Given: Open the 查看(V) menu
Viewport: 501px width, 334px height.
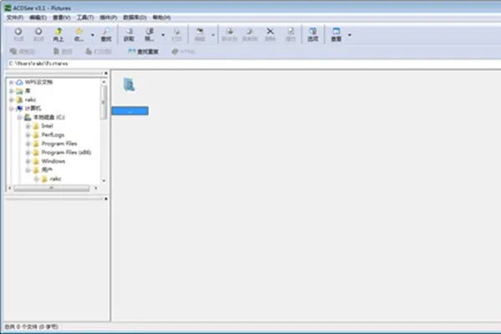Looking at the screenshot, I should click(61, 18).
